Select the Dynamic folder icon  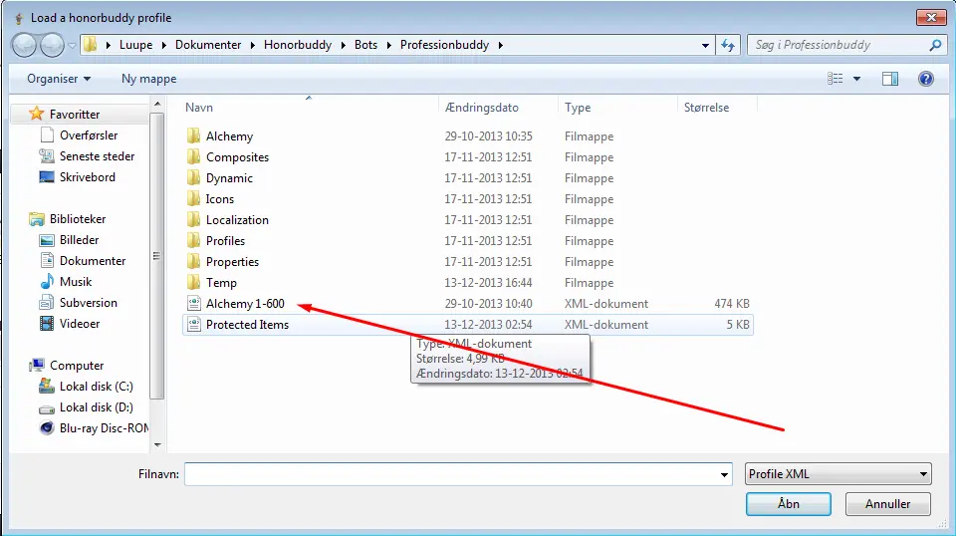194,177
